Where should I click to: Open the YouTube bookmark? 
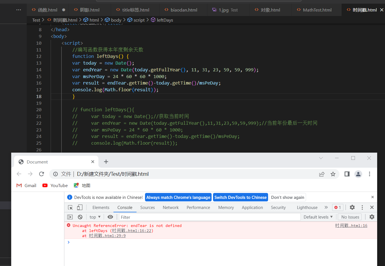(55, 185)
